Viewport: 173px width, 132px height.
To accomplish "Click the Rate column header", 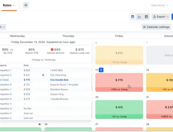I will [26, 65].
